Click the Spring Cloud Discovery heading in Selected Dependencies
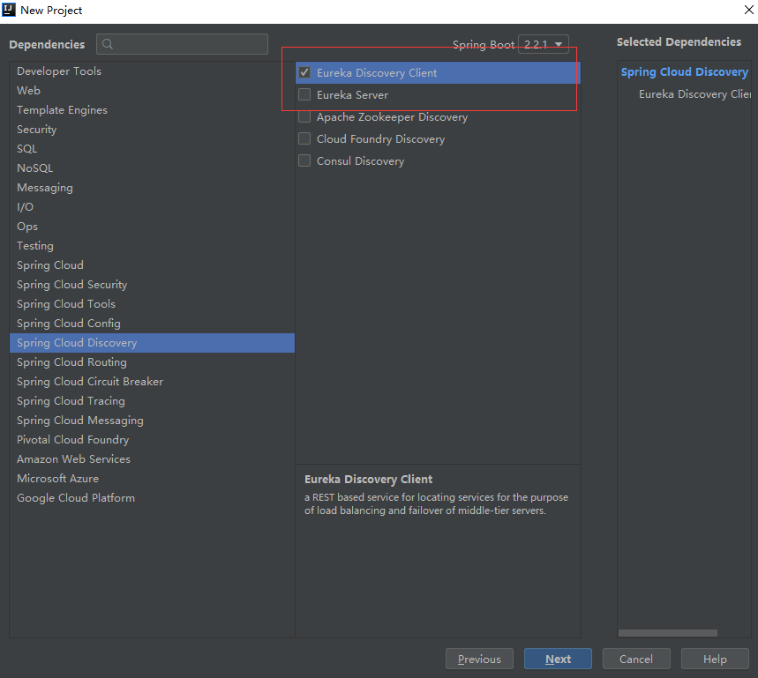The height and width of the screenshot is (678, 758). (685, 72)
